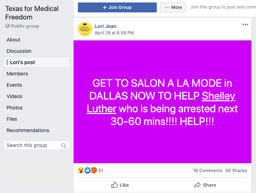Join the group with Join Group button

(117, 7)
